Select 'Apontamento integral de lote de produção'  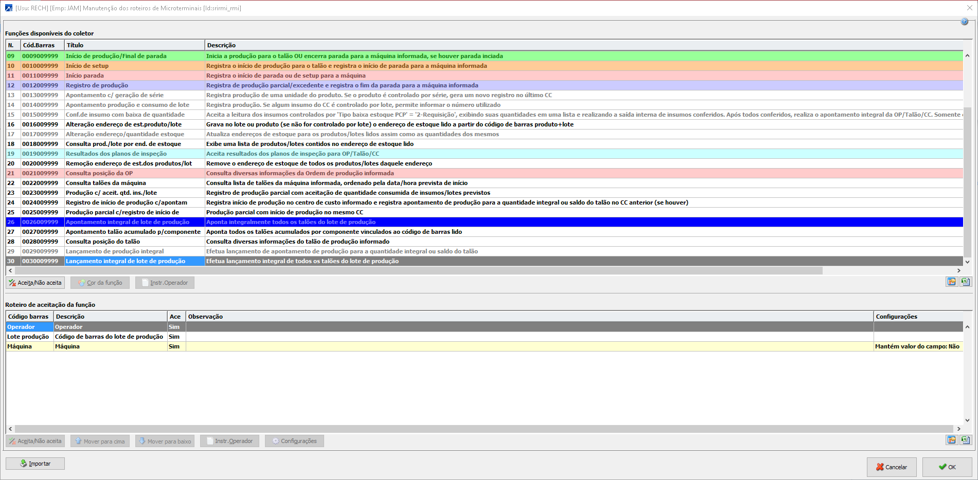(x=484, y=222)
